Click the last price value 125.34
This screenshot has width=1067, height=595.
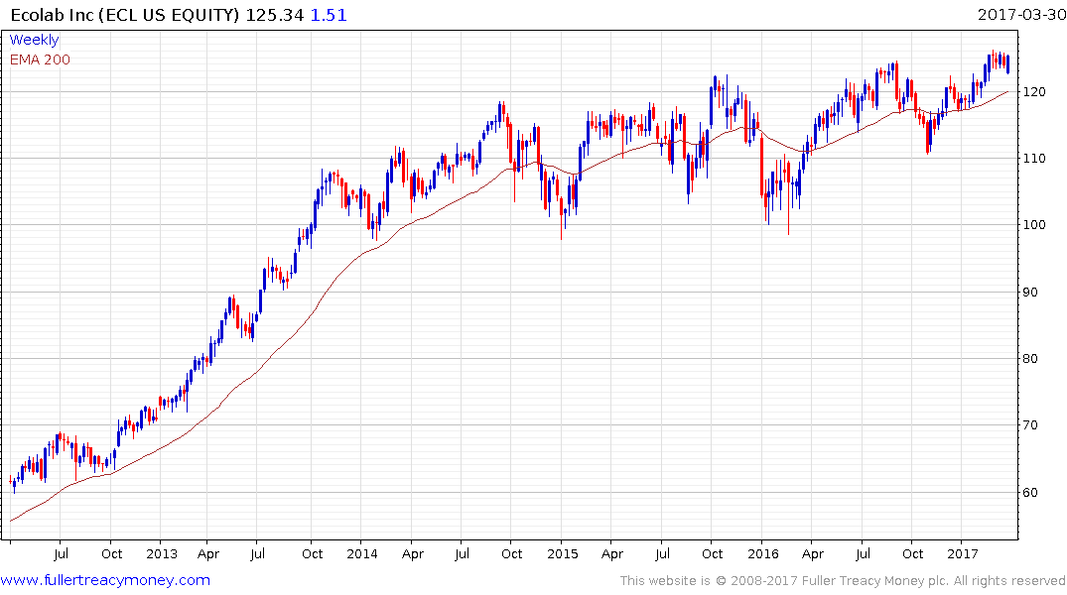[274, 15]
